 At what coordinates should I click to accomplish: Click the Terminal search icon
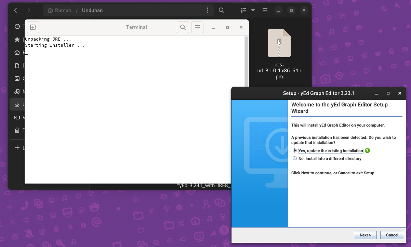(x=183, y=27)
